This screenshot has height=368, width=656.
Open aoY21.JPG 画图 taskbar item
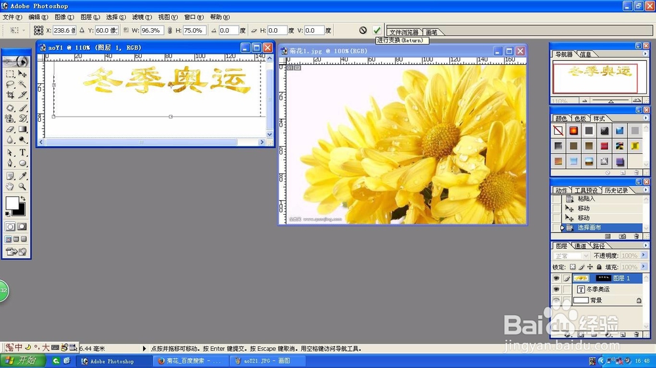coord(267,361)
